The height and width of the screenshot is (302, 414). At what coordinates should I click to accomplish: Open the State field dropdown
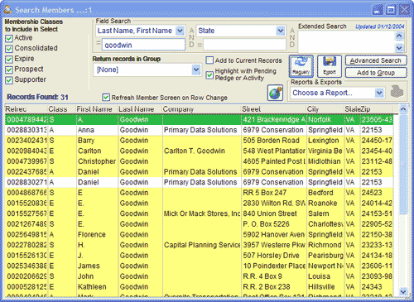point(281,31)
